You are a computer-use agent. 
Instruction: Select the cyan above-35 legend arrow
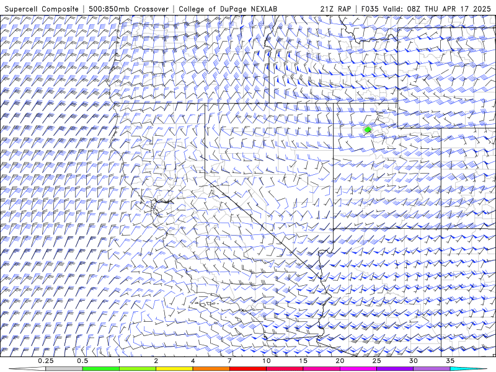tap(468, 369)
